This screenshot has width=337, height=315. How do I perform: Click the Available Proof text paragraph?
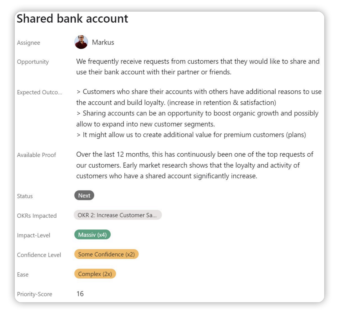(x=195, y=165)
